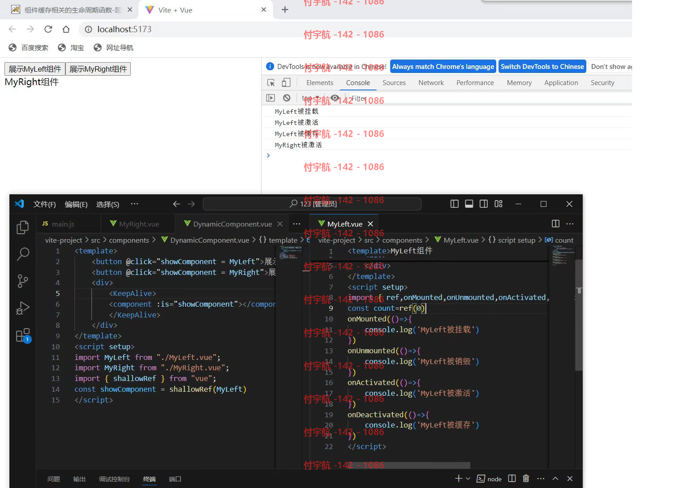Image resolution: width=688 pixels, height=488 pixels.
Task: Split the MyLeft.vue editor to the right
Action: (x=555, y=223)
